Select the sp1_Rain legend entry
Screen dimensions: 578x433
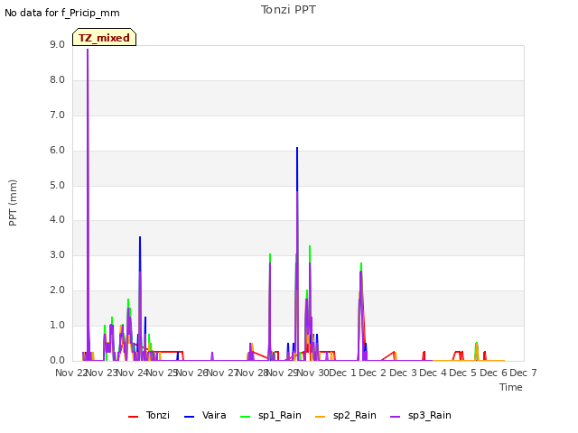click(x=271, y=416)
